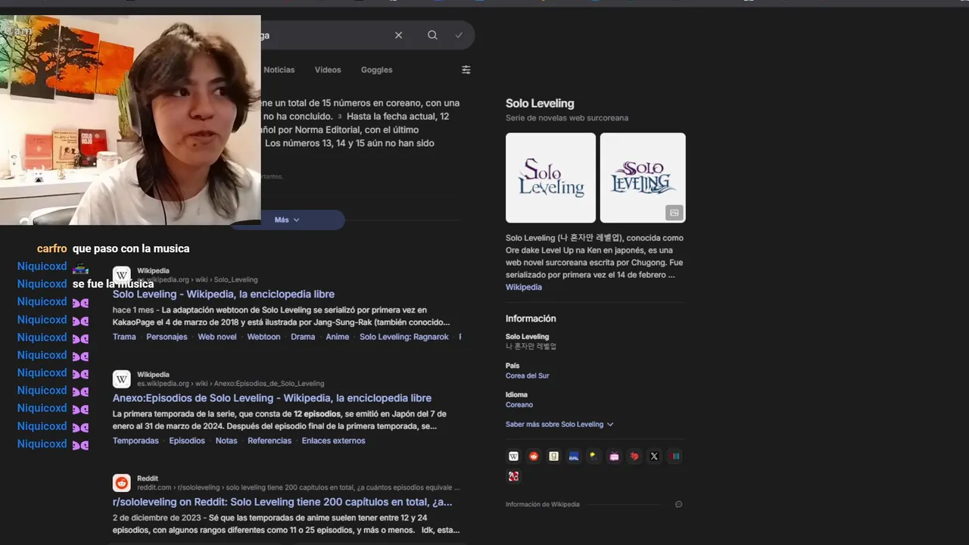Click the feedback speech bubble icon near Información de Wikipedia

click(679, 504)
